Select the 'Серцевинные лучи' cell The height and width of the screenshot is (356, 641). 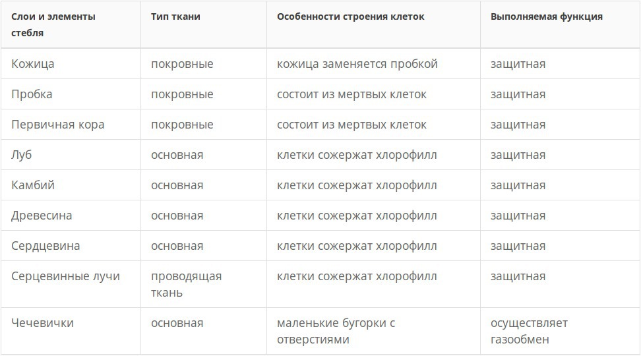coord(66,276)
